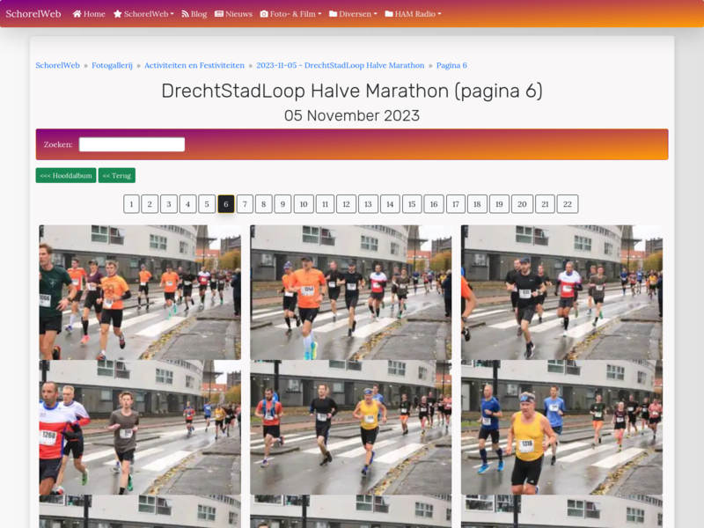
Task: Open photo of yellow-singlet runner crossing zebra
Action: [x=350, y=428]
